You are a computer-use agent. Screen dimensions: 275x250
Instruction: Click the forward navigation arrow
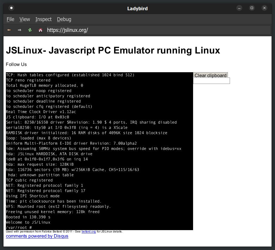[x=19, y=30]
